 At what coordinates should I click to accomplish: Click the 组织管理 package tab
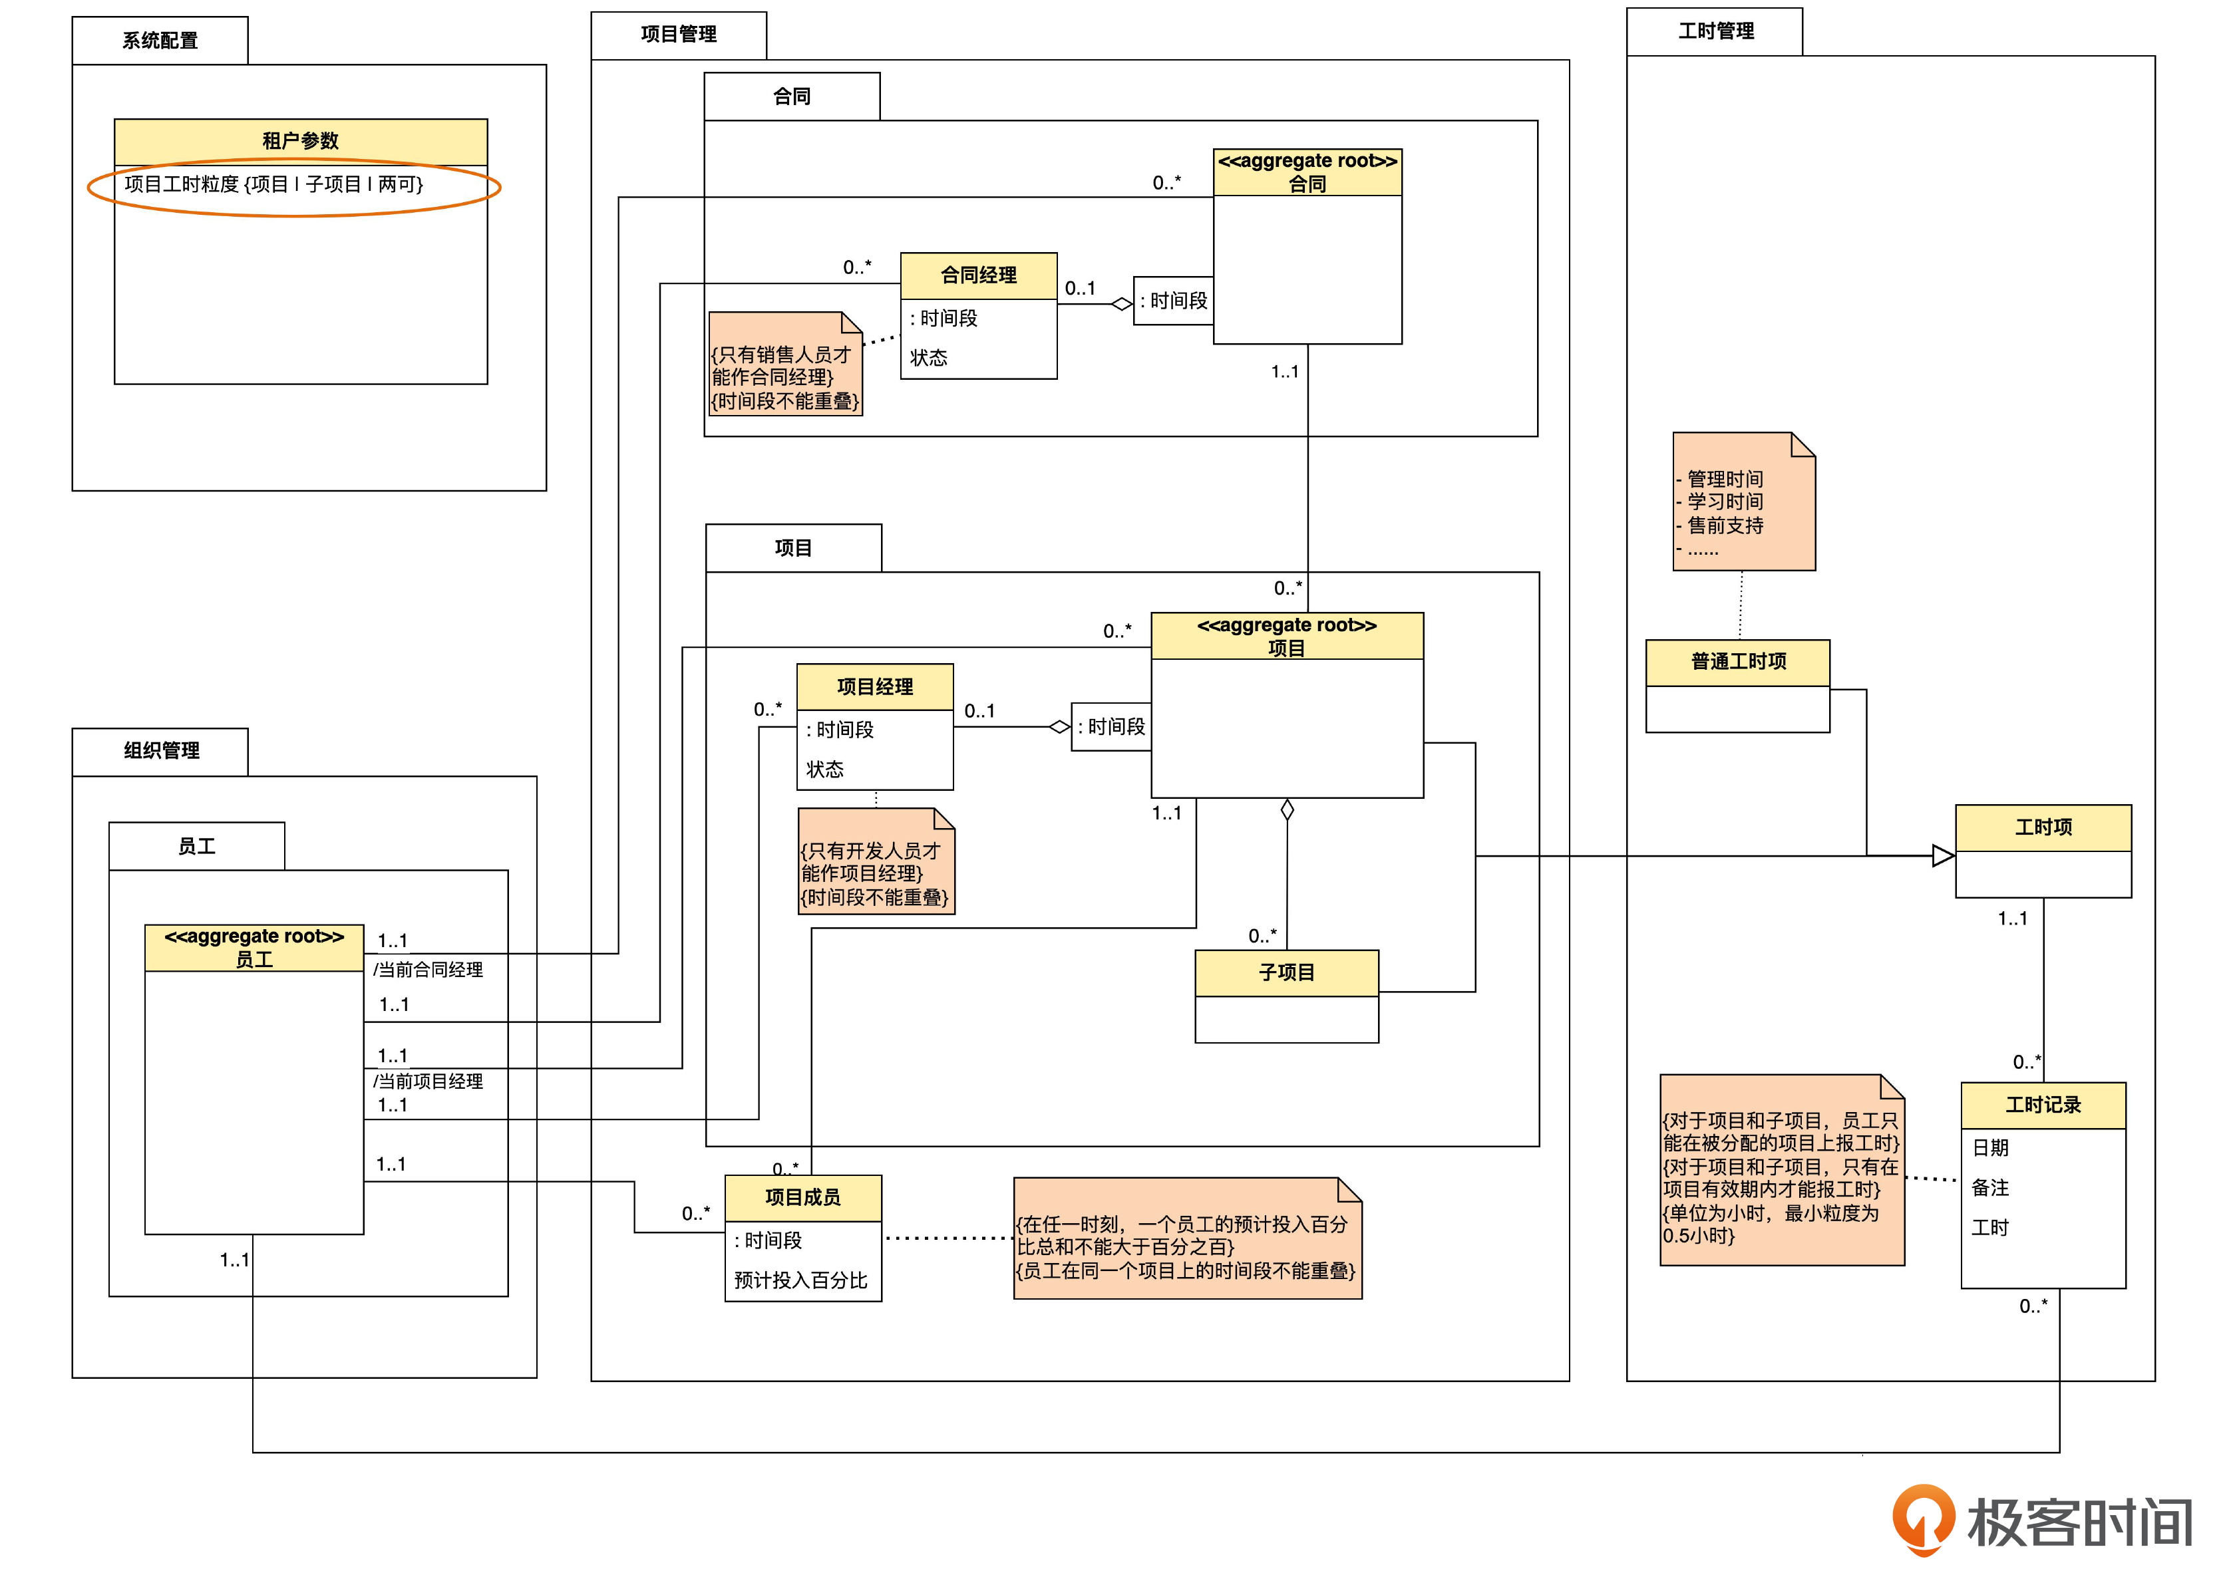[160, 751]
